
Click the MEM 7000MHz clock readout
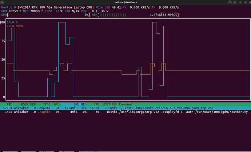(33, 11)
